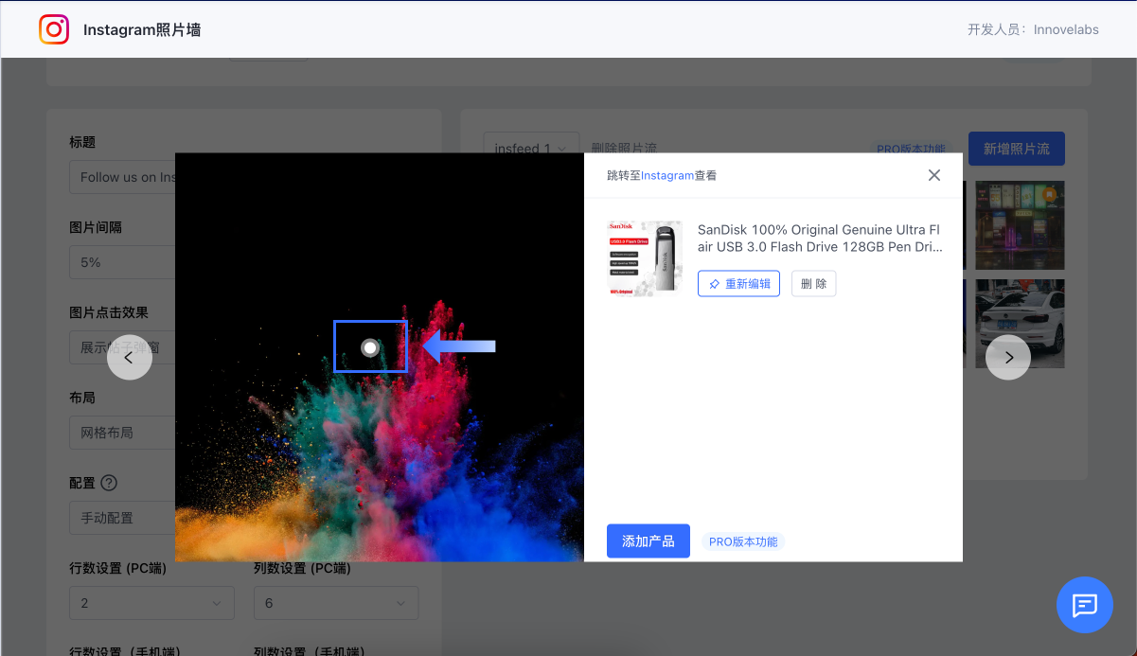This screenshot has width=1137, height=656.
Task: Open the chat support widget
Action: click(x=1084, y=604)
